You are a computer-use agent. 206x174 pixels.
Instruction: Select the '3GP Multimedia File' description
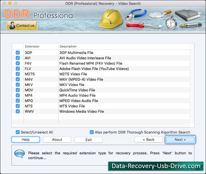tap(76, 53)
